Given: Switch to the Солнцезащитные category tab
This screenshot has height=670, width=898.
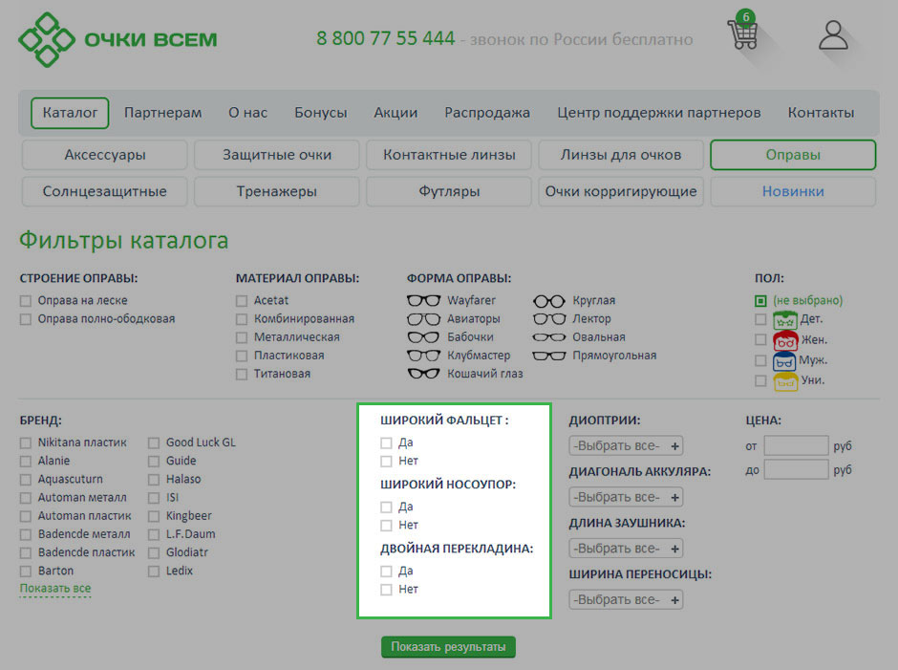Looking at the screenshot, I should pos(104,191).
